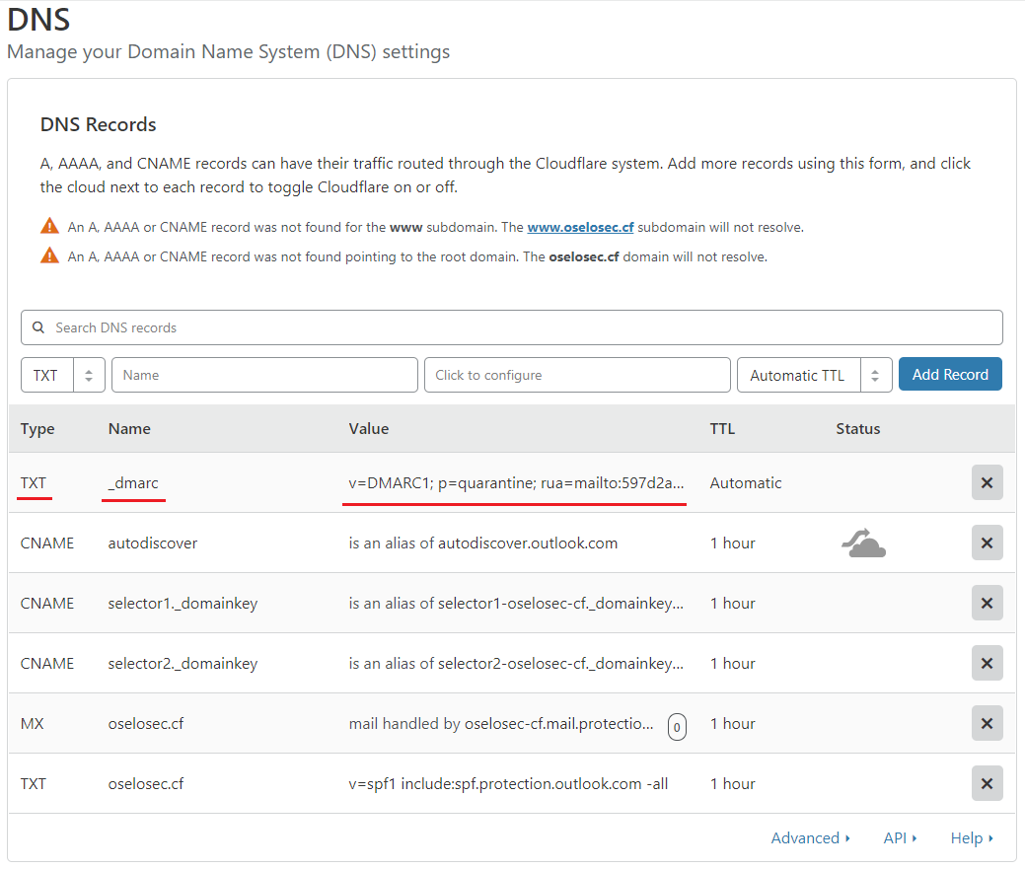Delete the _dmarc TXT record
The height and width of the screenshot is (869, 1025).
[987, 482]
